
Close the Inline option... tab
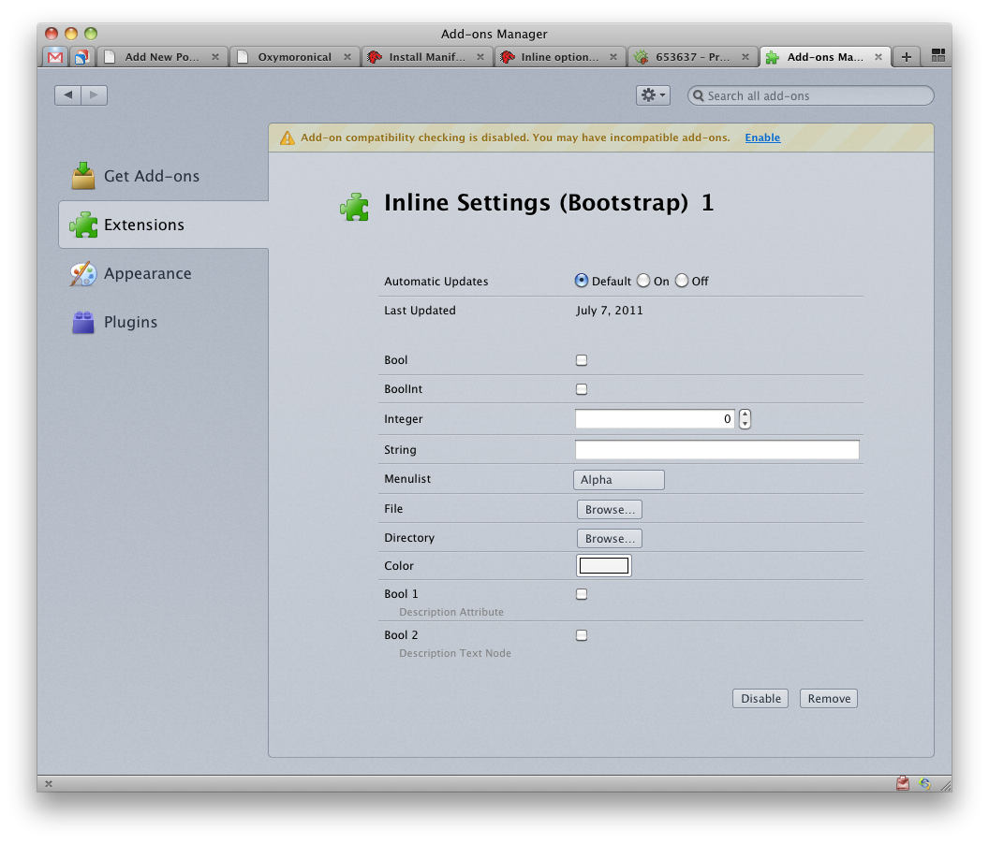[x=613, y=57]
